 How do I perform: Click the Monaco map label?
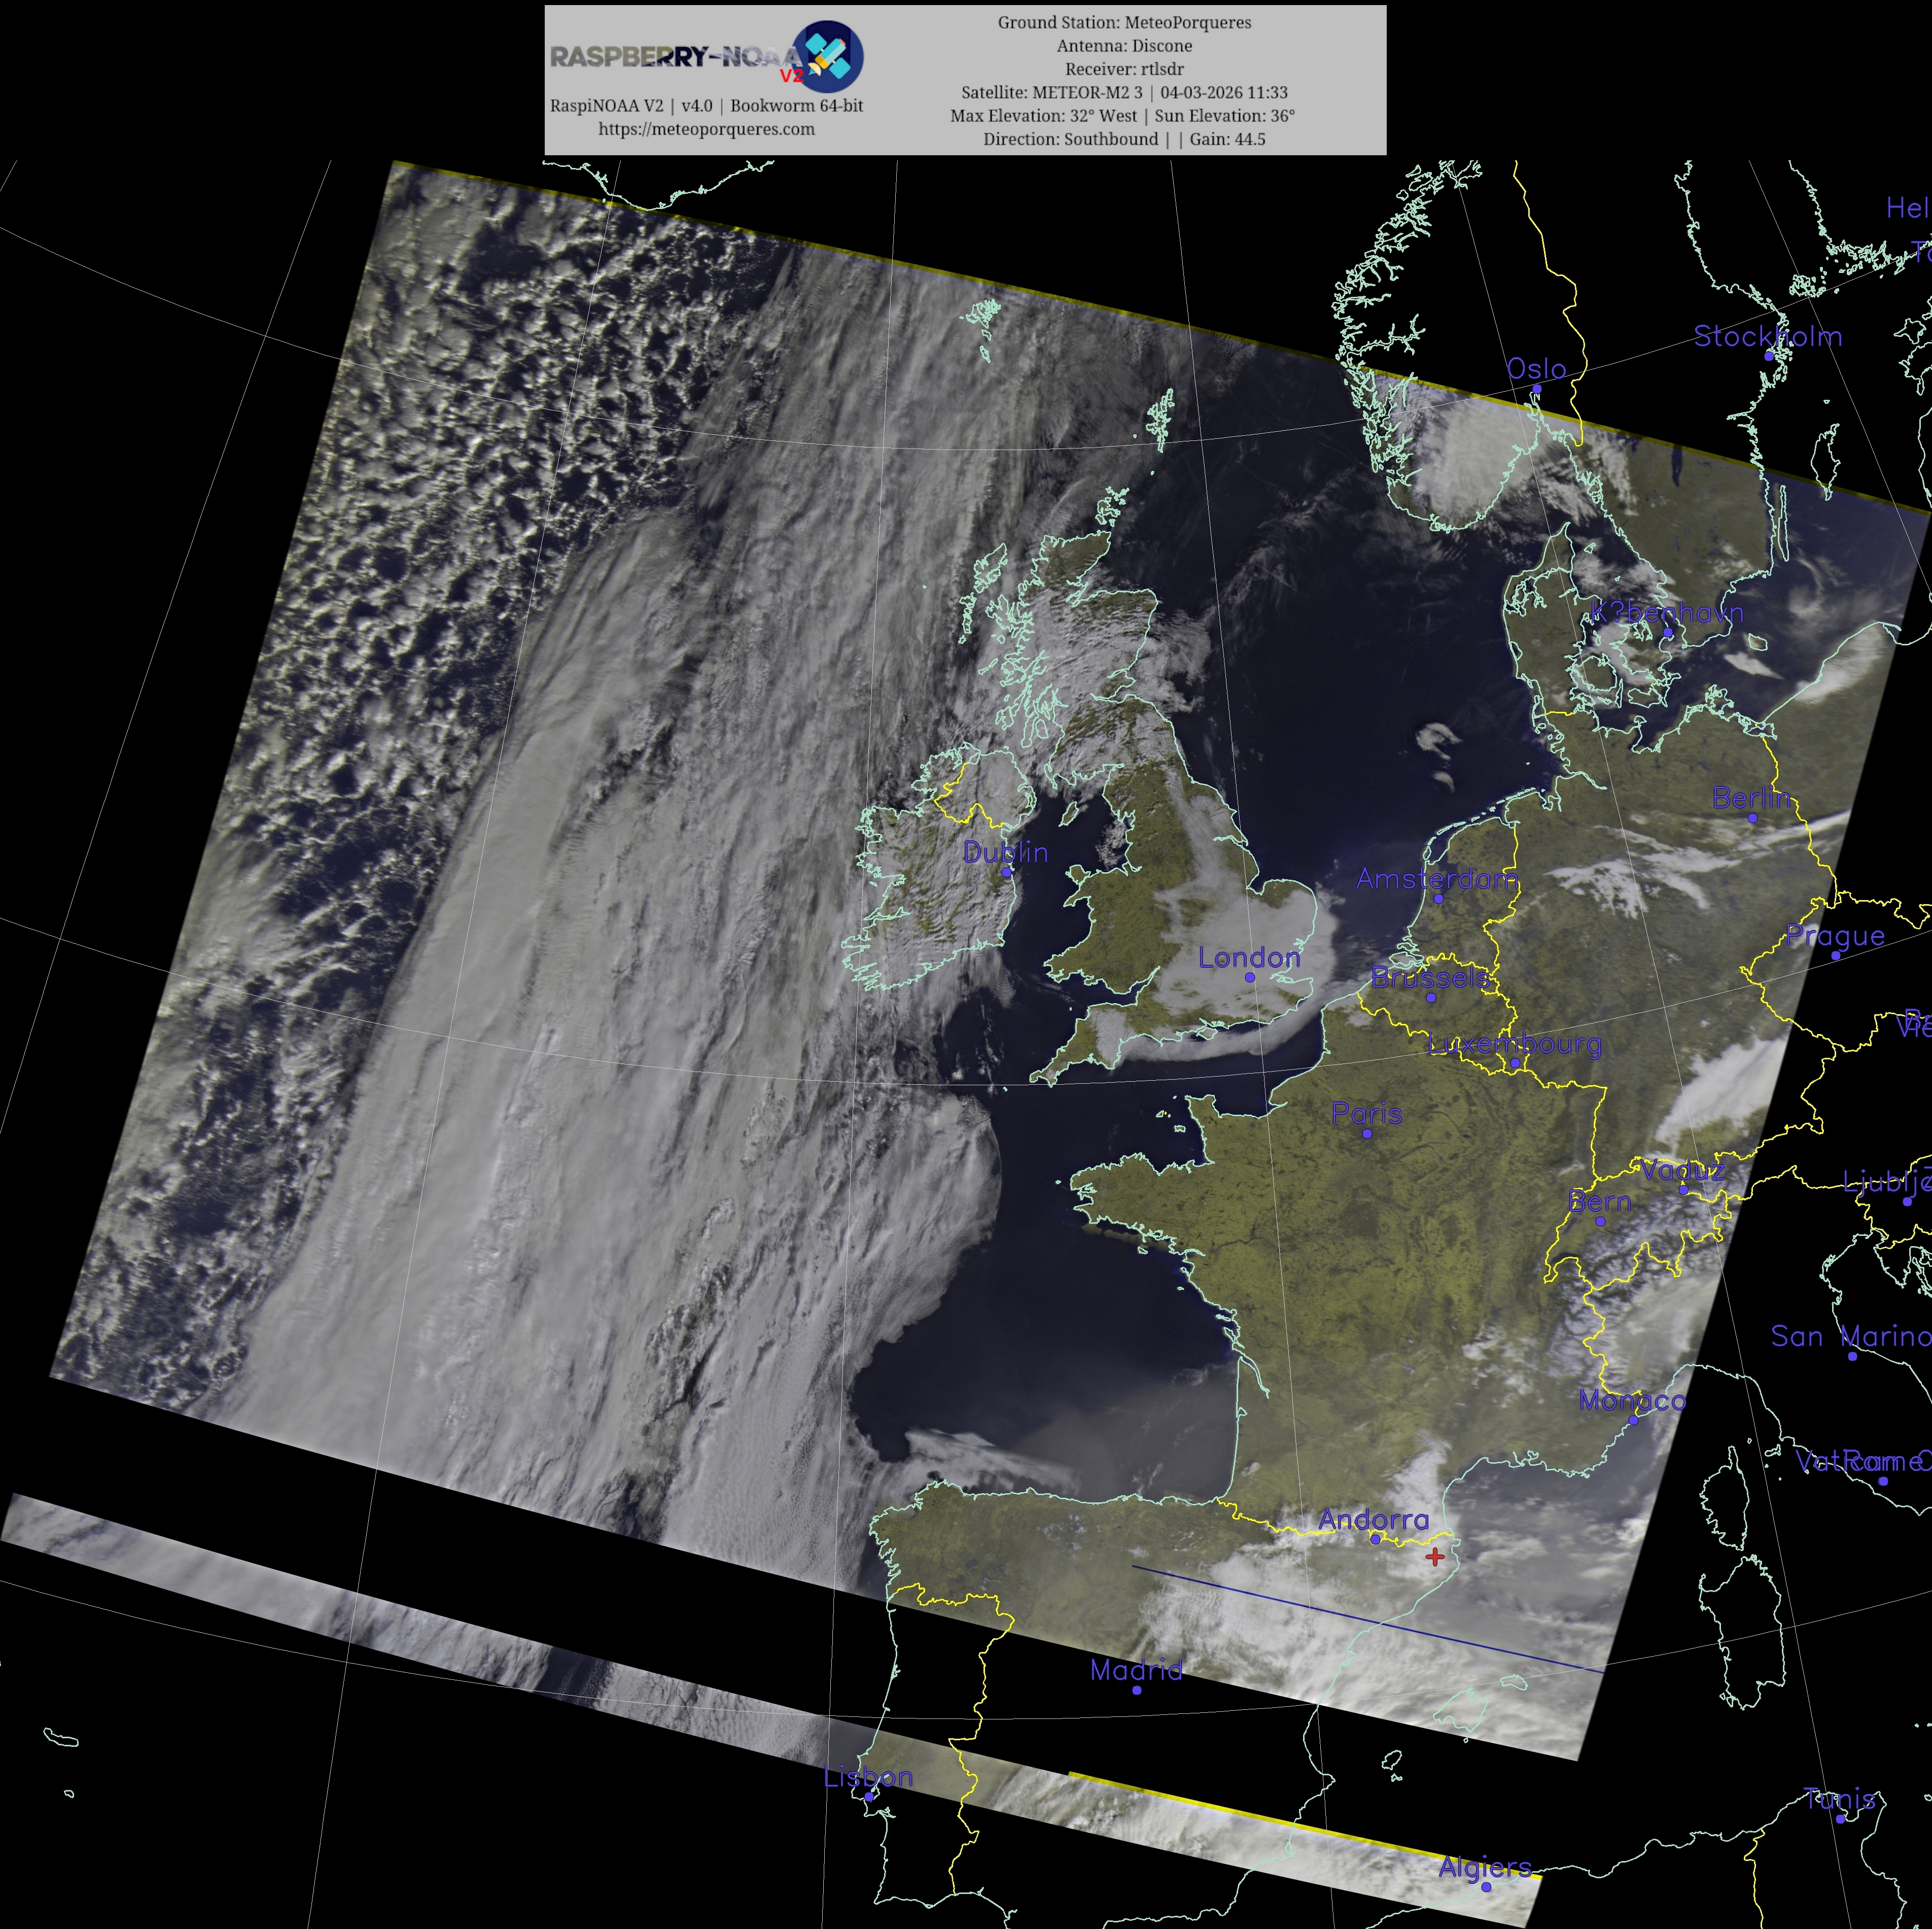tap(1632, 1401)
